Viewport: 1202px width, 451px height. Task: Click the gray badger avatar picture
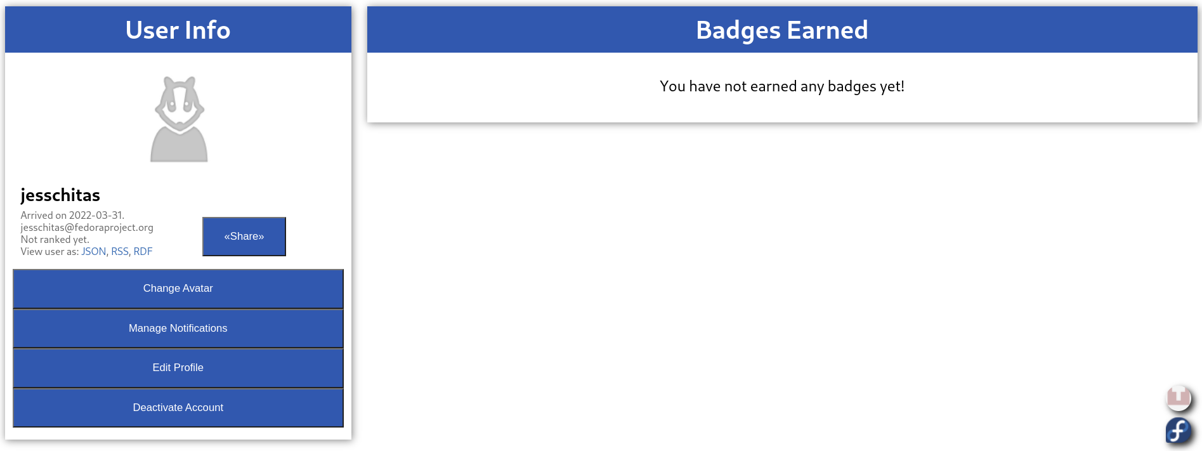click(x=179, y=119)
